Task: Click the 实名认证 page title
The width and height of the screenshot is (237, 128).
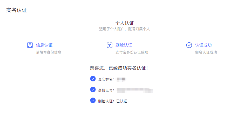Action: (16, 10)
